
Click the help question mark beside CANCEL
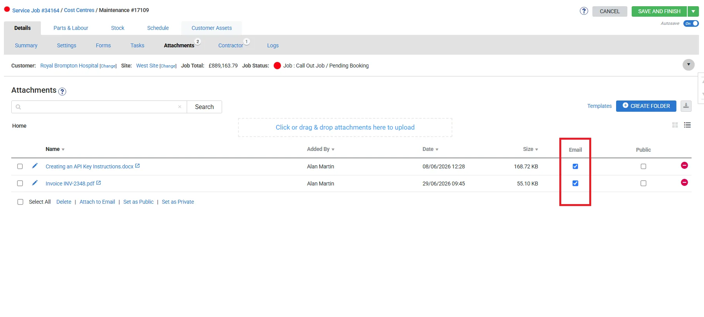click(583, 11)
